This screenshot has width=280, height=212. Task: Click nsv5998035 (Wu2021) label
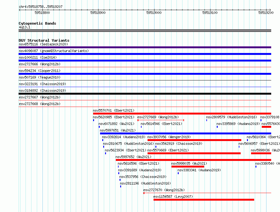click(189, 163)
